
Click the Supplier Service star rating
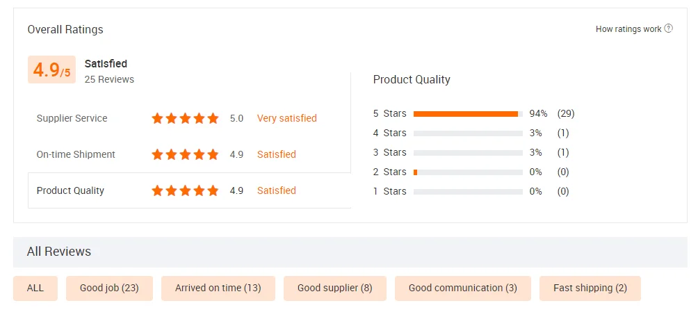point(185,119)
